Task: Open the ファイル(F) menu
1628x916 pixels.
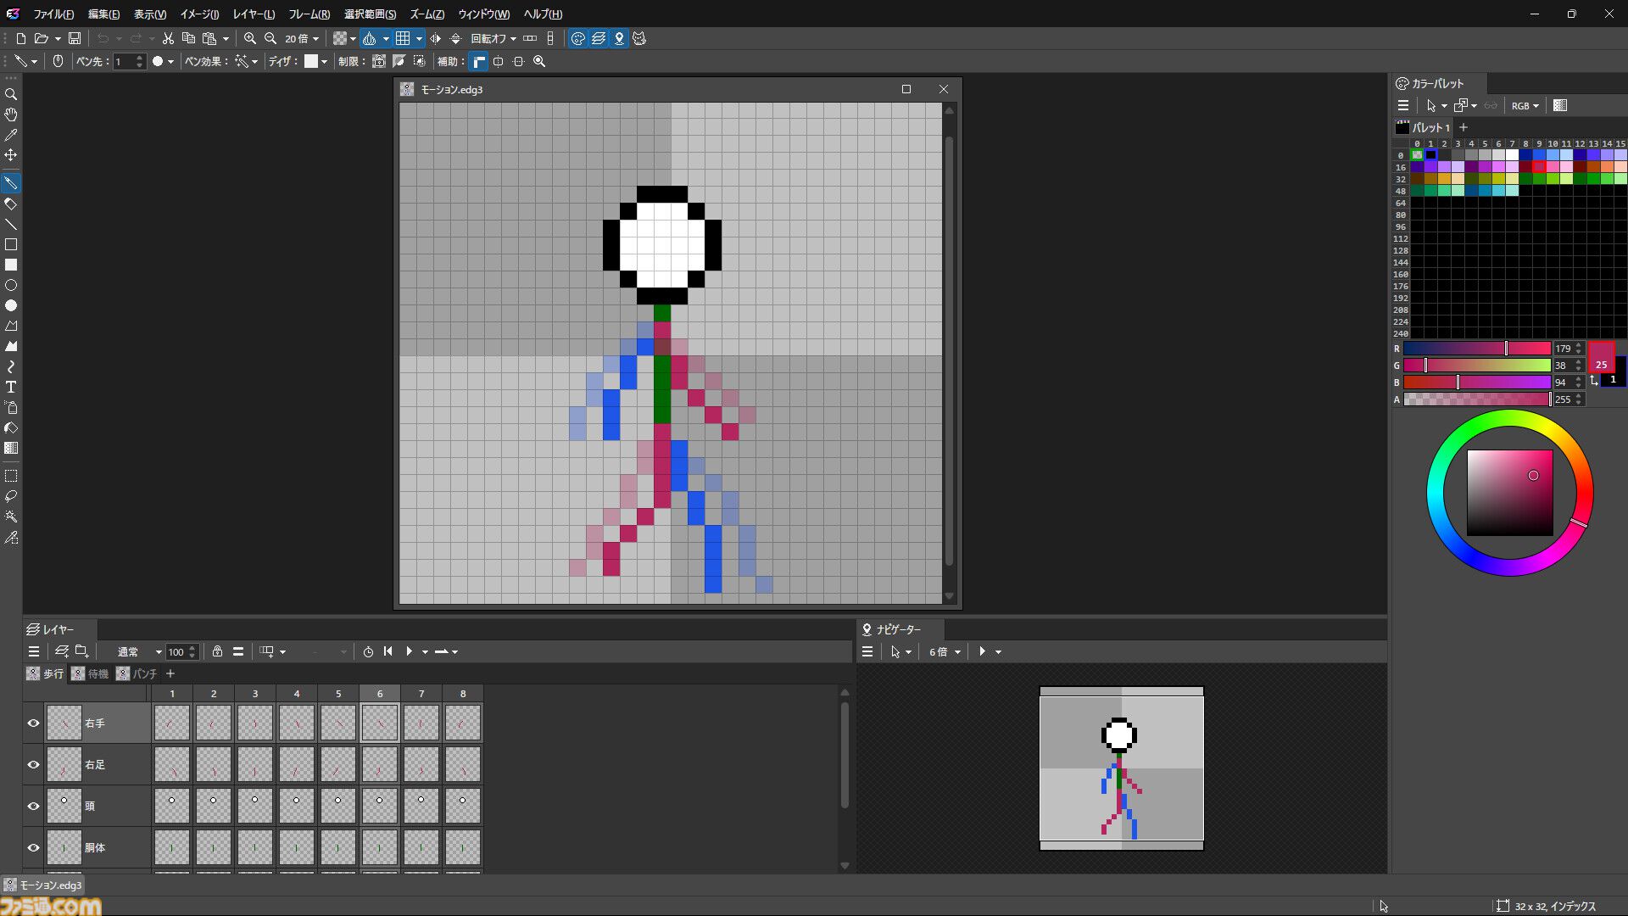Action: (x=53, y=14)
